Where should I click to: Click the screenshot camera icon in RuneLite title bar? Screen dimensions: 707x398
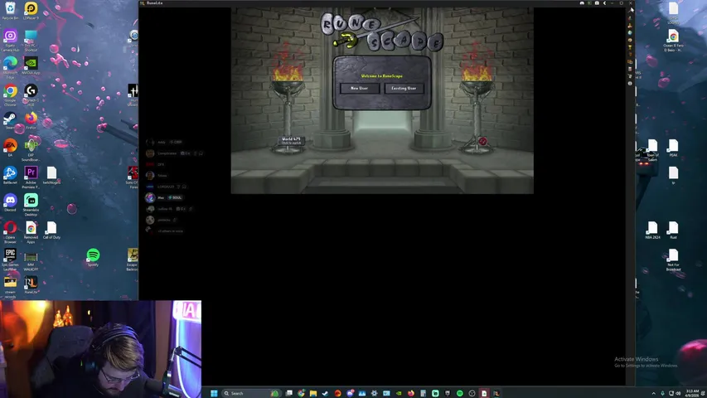(x=597, y=3)
